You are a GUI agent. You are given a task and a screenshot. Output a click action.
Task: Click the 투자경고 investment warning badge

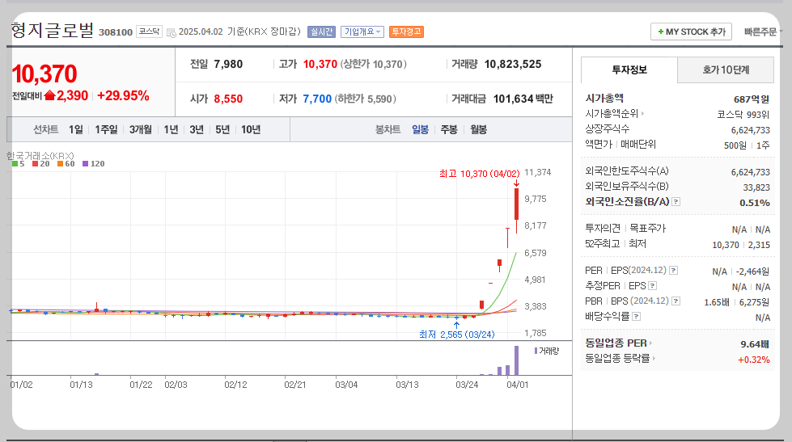(407, 32)
